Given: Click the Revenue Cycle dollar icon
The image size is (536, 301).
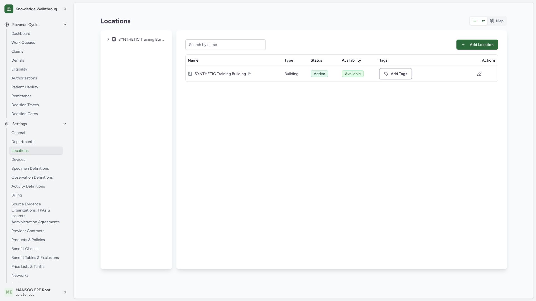Looking at the screenshot, I should 7,25.
